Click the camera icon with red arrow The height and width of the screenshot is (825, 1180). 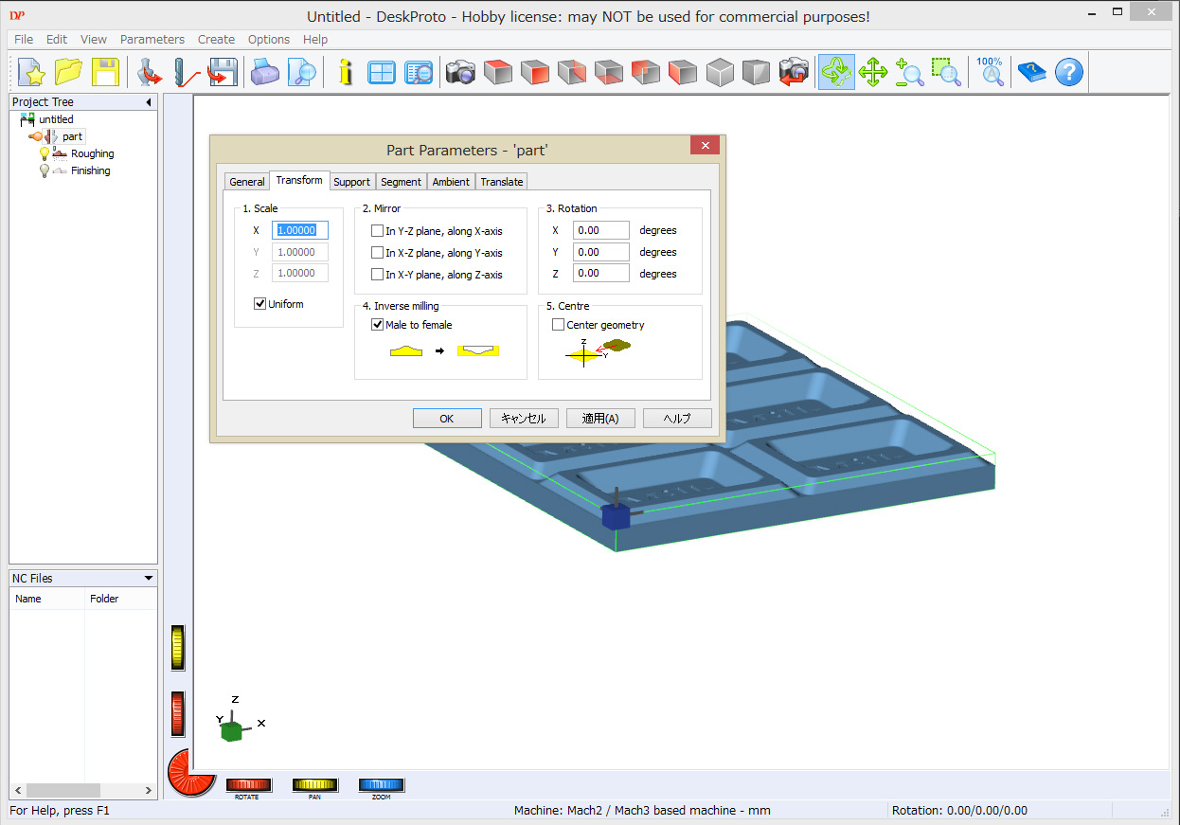(x=792, y=72)
